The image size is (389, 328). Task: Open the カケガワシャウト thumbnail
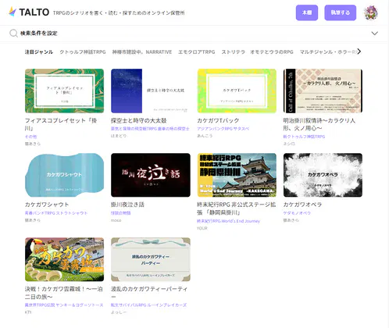64,175
